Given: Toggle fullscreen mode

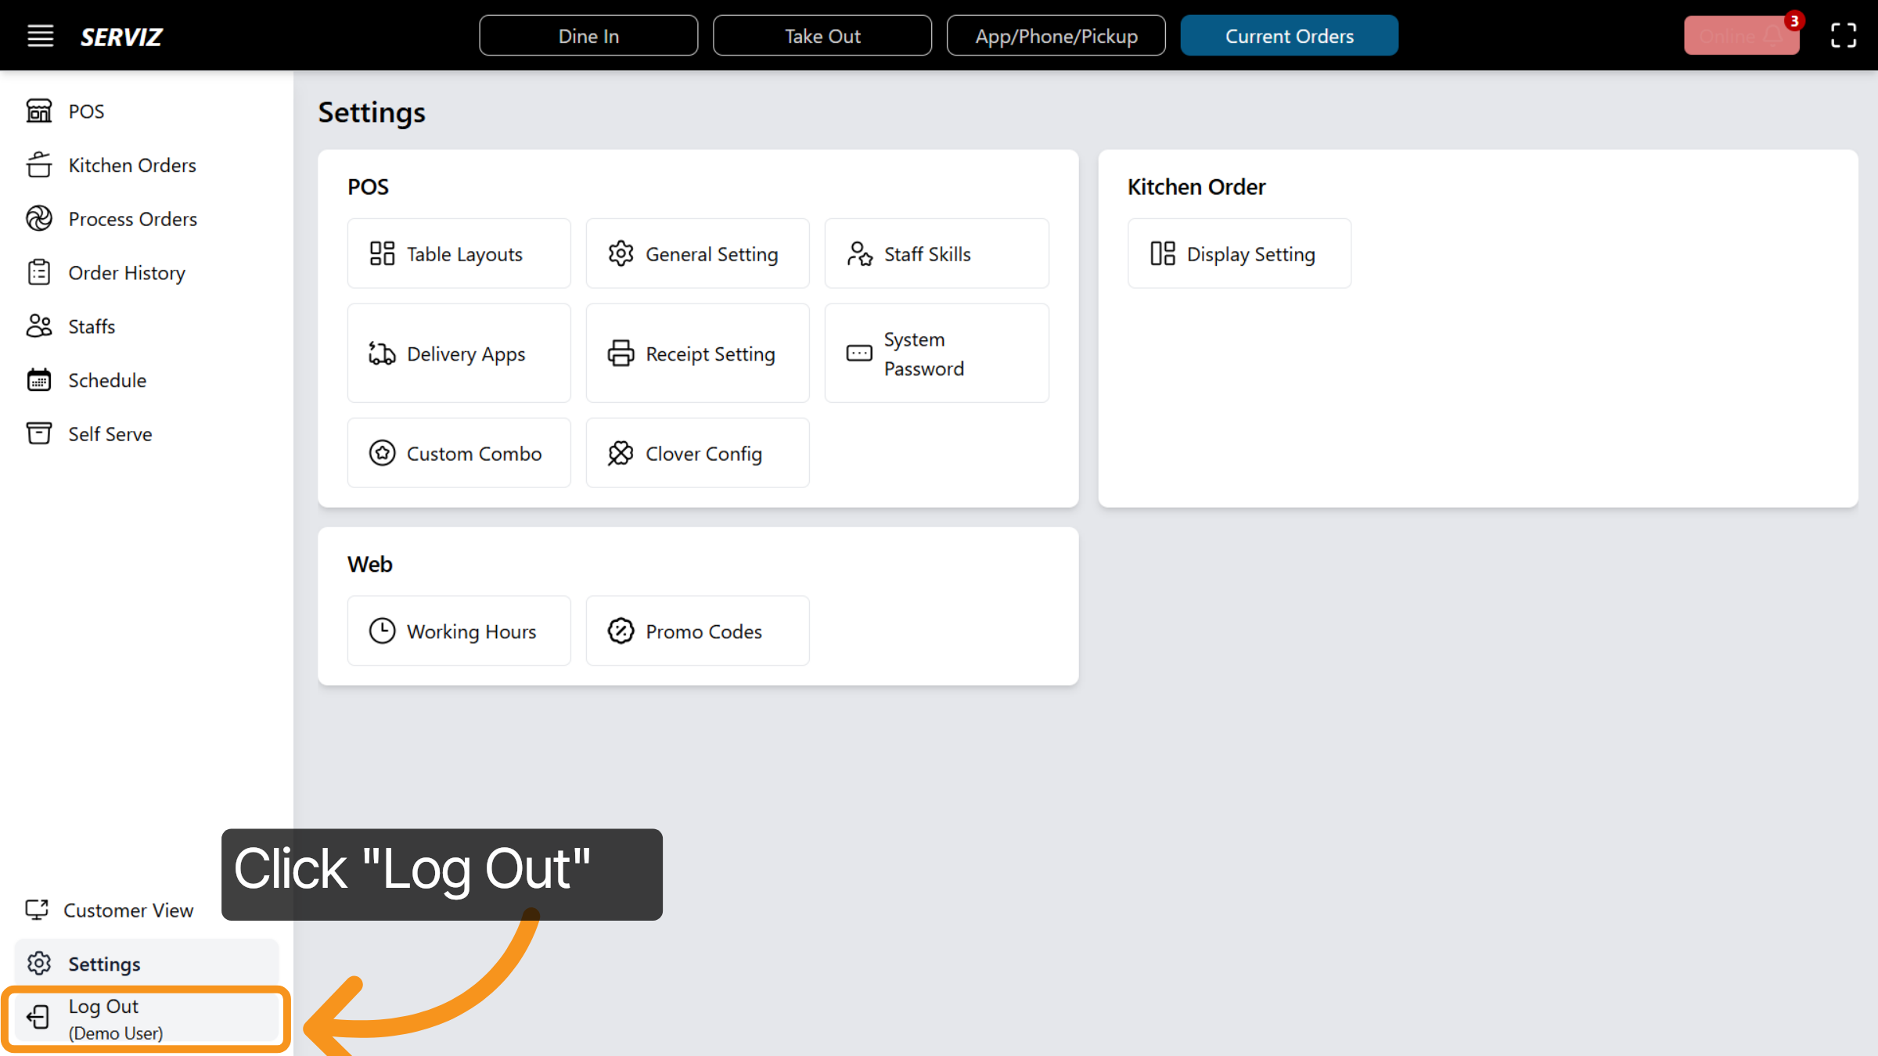Looking at the screenshot, I should pos(1843,35).
